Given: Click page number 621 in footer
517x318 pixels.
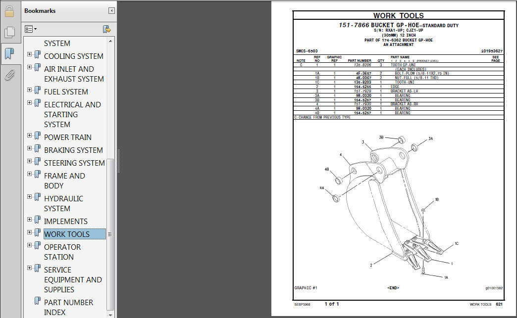Looking at the screenshot, I should [499, 304].
